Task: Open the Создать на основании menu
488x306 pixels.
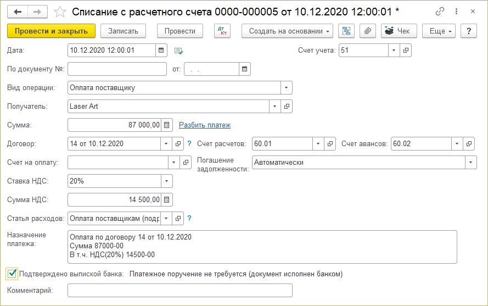Action: click(287, 31)
